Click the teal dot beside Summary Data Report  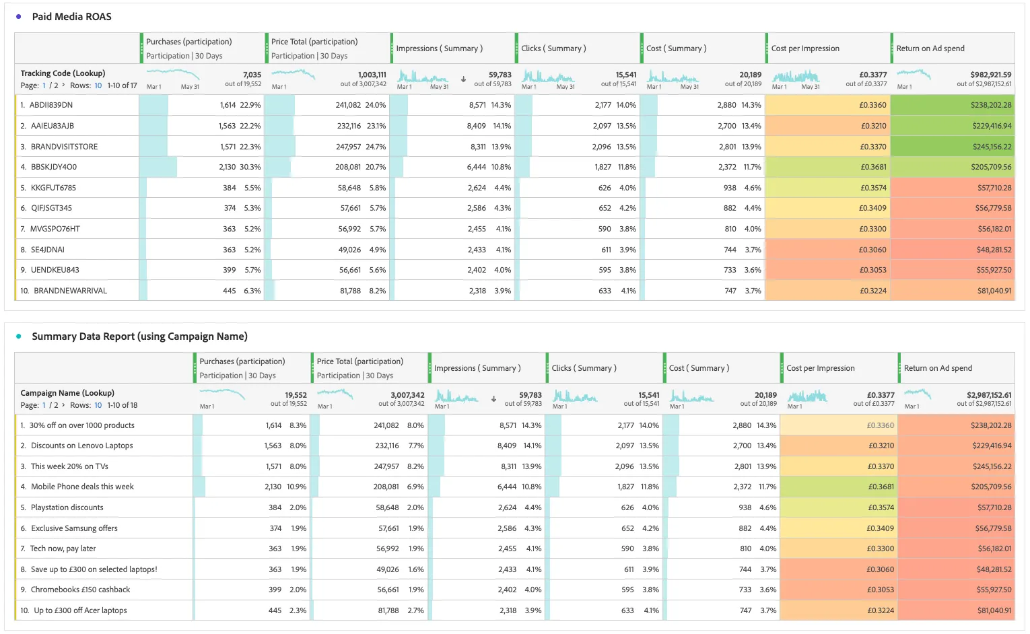pyautogui.click(x=19, y=337)
